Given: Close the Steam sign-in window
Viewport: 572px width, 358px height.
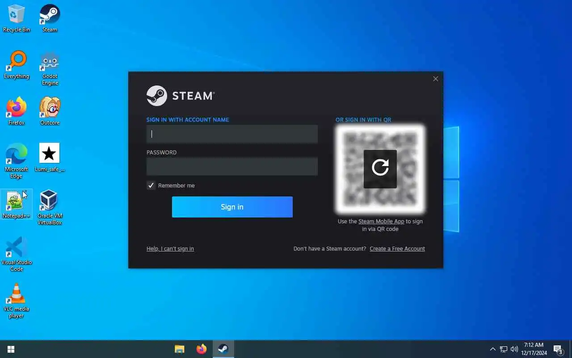Looking at the screenshot, I should pos(436,79).
